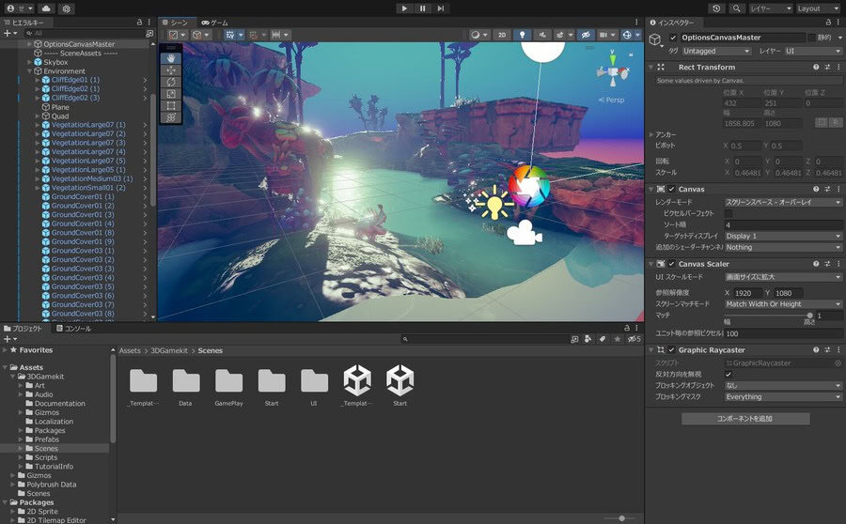
Task: Select Polybrush Data folder in tree
Action: click(x=51, y=485)
